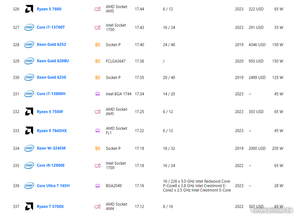
Task: Click the Intel logo beside Xeon Gold 6230
Action: click(x=29, y=77)
